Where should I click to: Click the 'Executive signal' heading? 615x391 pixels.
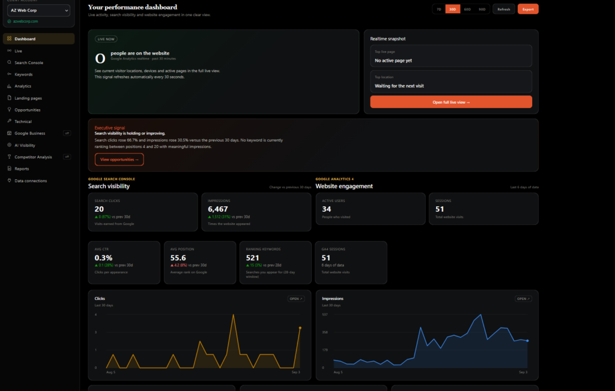click(x=110, y=128)
